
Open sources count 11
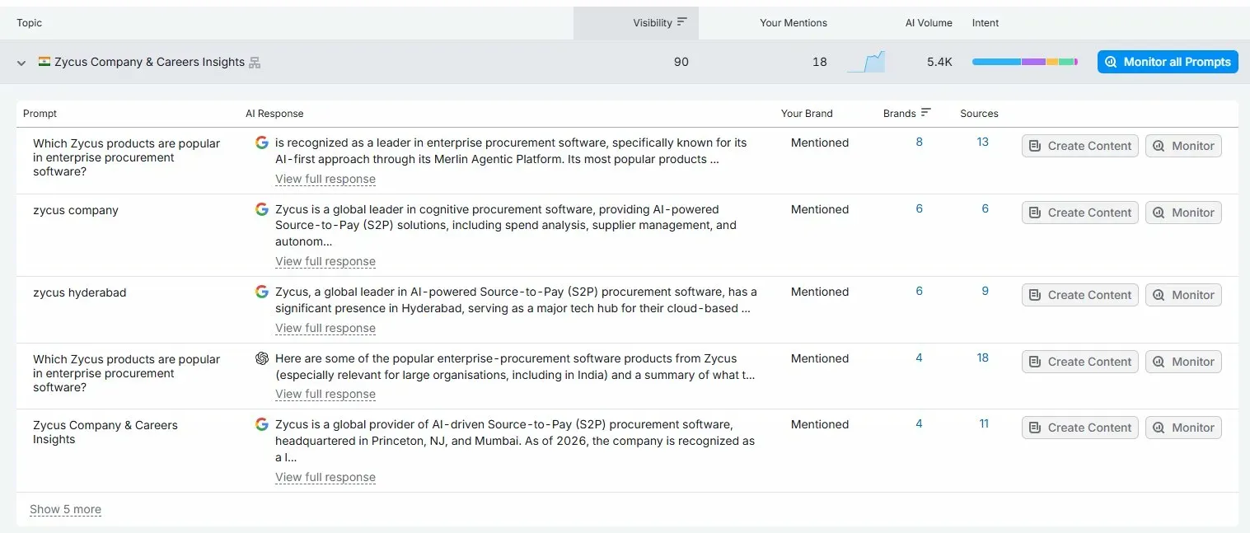click(x=984, y=423)
